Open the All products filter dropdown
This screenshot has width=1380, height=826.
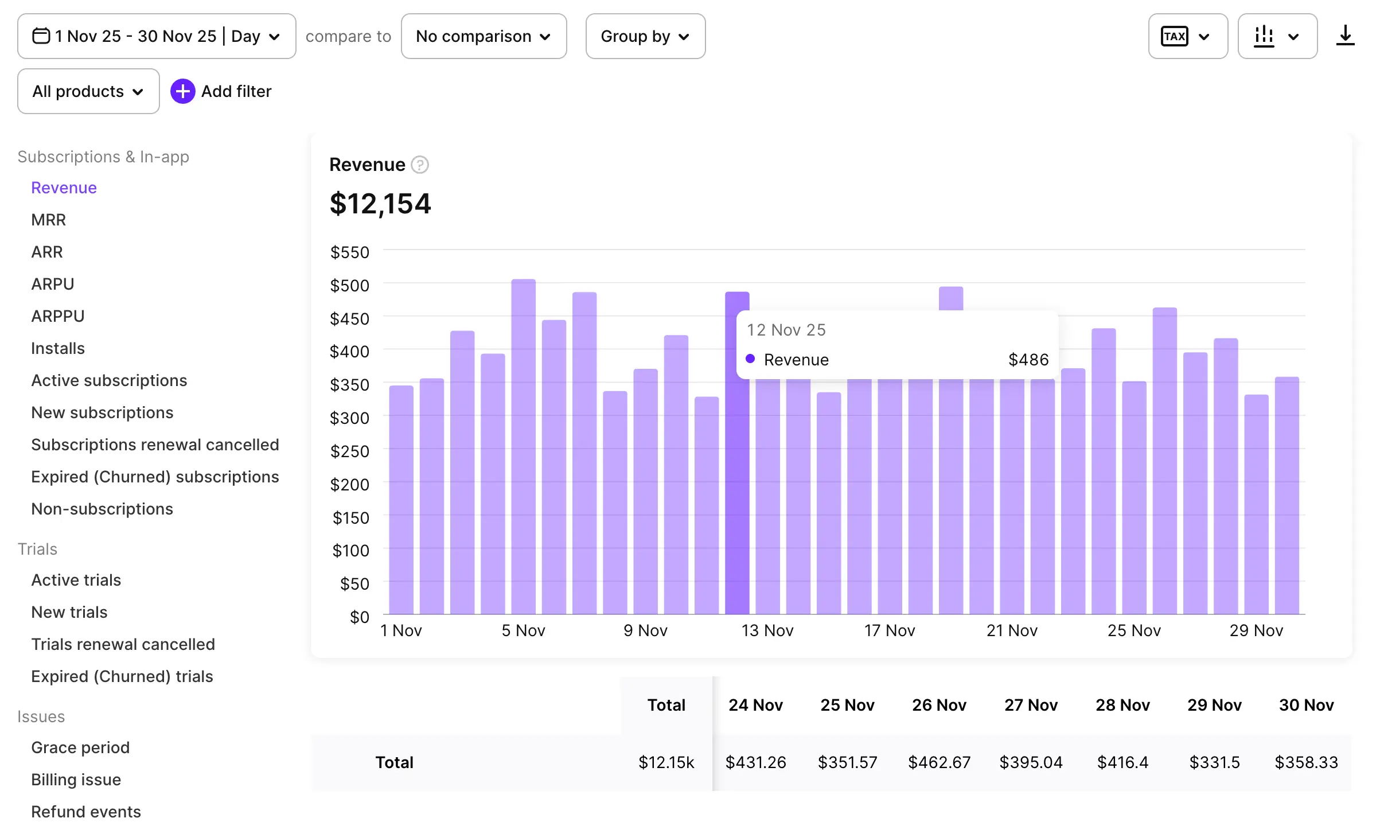pos(88,91)
